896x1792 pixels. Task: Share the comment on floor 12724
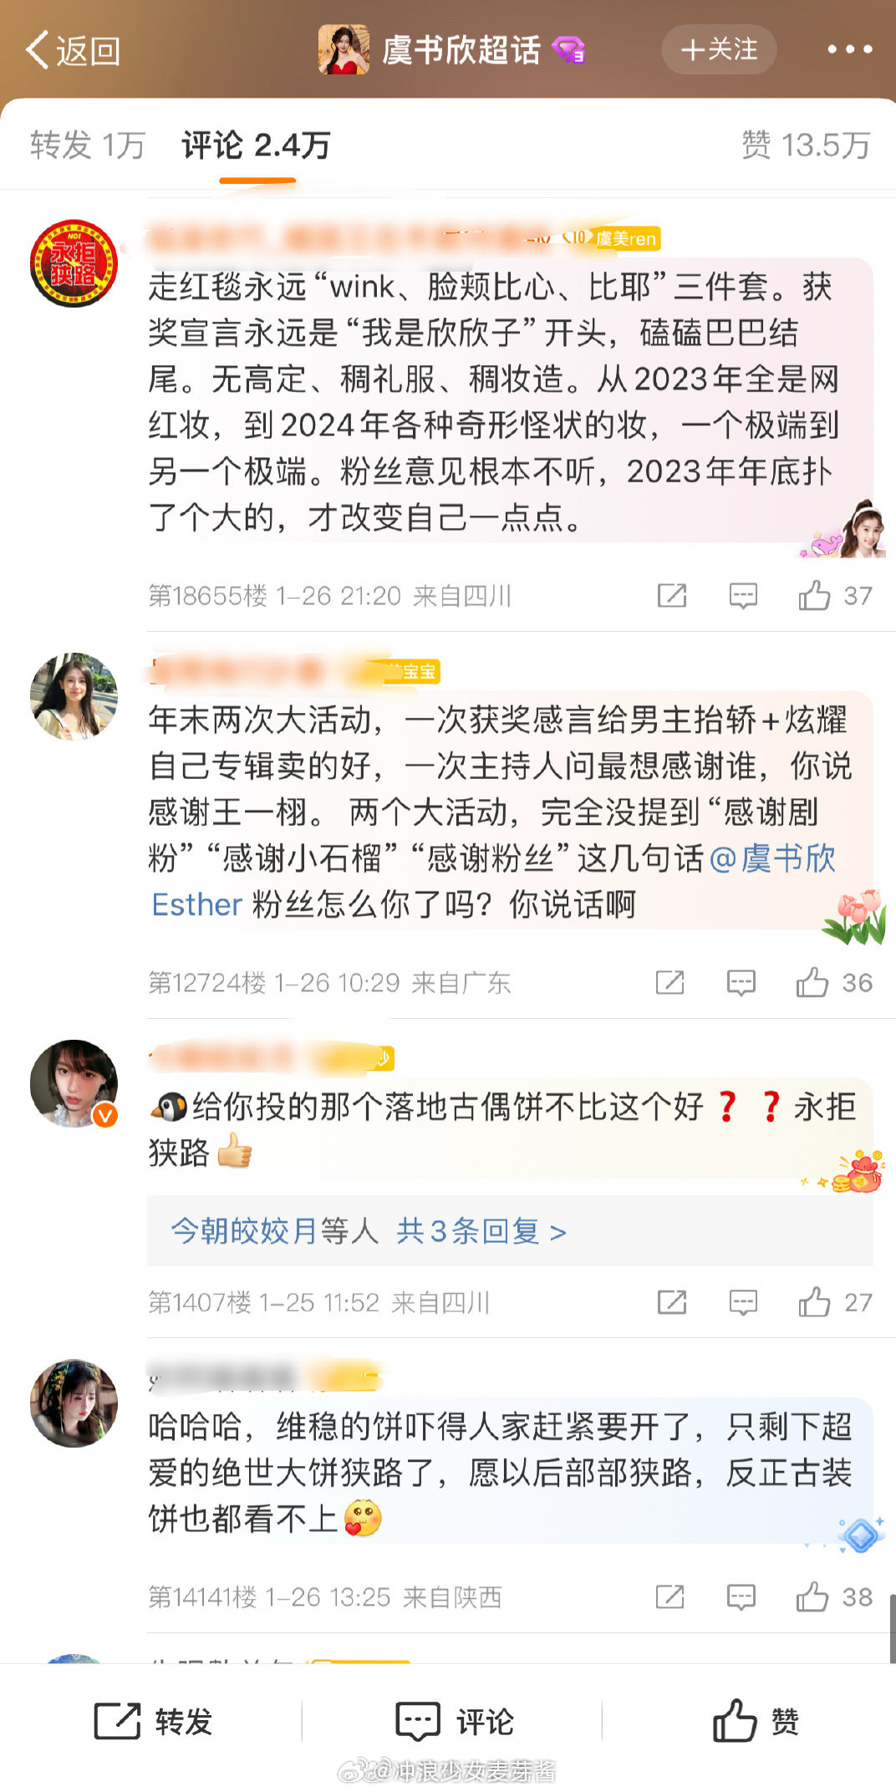coord(670,983)
